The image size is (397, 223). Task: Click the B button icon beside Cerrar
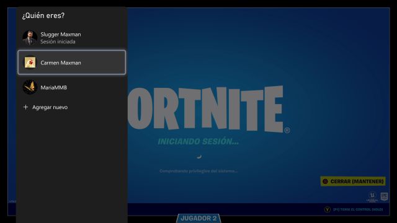(325, 181)
